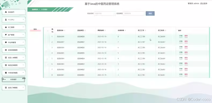The height and width of the screenshot is (103, 212).
Task: Click the 操作 column header
Action: (x=180, y=31)
